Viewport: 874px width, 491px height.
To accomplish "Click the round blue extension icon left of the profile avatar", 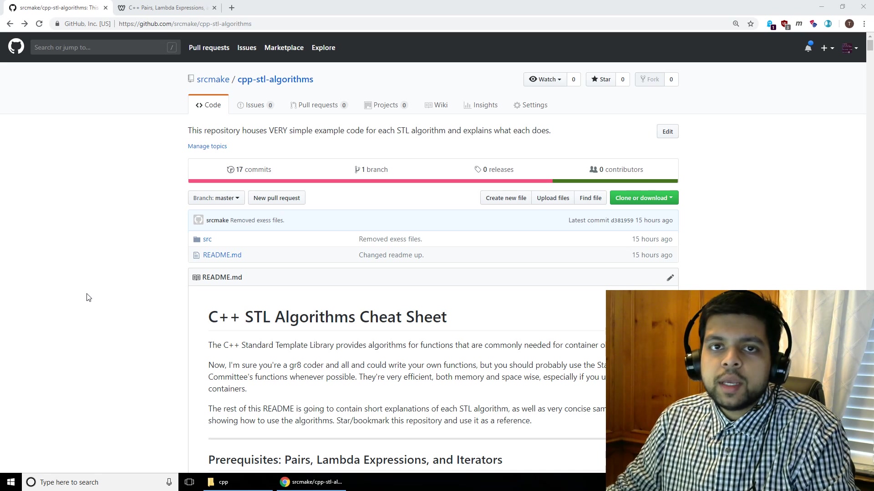I will pos(828,24).
